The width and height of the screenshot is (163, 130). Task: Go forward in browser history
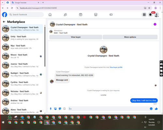tap(7, 8)
